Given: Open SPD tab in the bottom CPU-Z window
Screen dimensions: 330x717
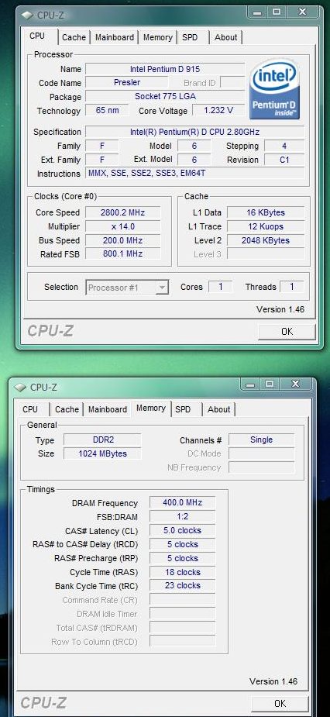Looking at the screenshot, I should pyautogui.click(x=183, y=409).
